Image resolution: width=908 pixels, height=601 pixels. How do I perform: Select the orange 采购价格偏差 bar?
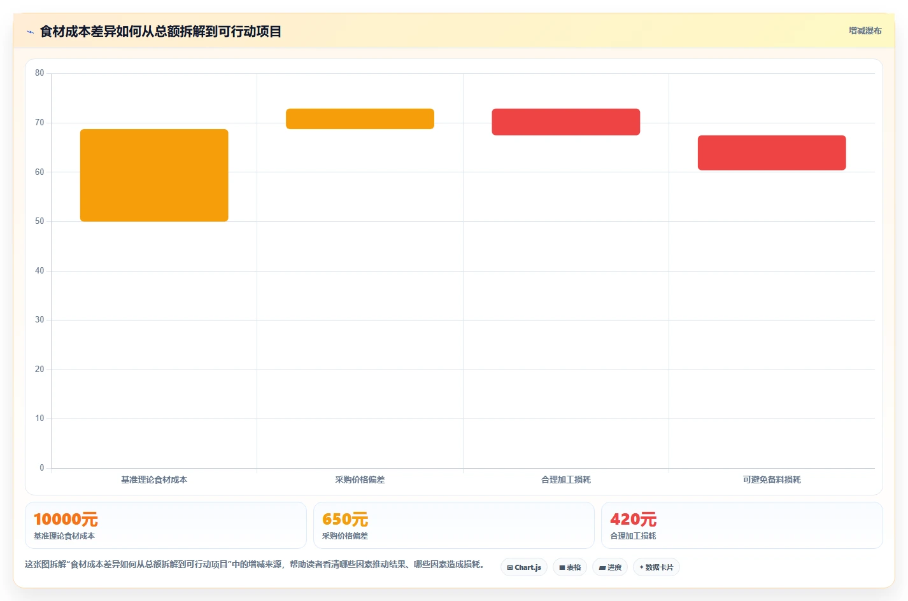click(360, 119)
